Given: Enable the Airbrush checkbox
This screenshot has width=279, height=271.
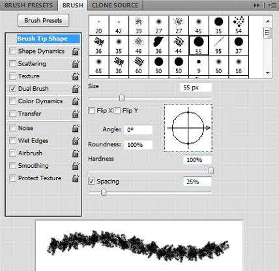Looking at the screenshot, I should (x=12, y=153).
